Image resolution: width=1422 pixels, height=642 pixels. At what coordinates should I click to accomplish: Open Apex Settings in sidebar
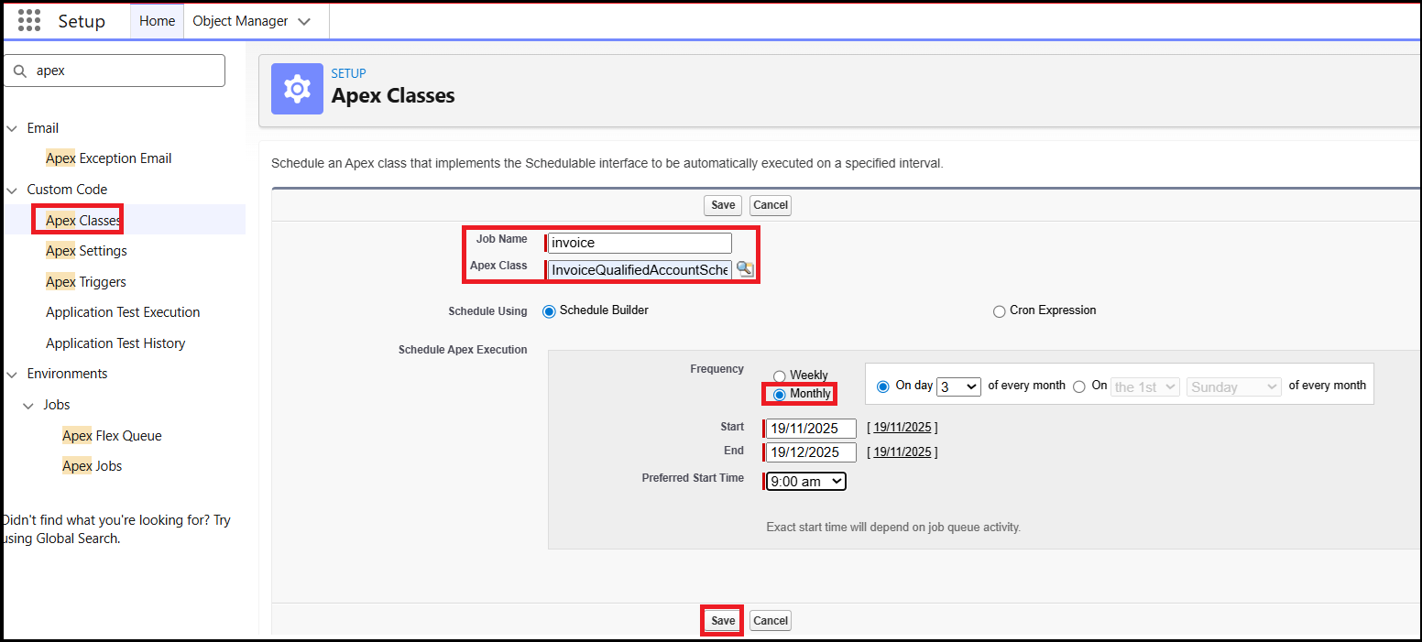point(86,251)
